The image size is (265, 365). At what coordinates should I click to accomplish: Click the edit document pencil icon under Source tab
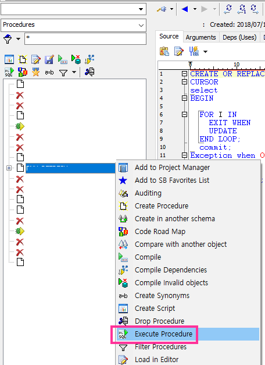179,51
